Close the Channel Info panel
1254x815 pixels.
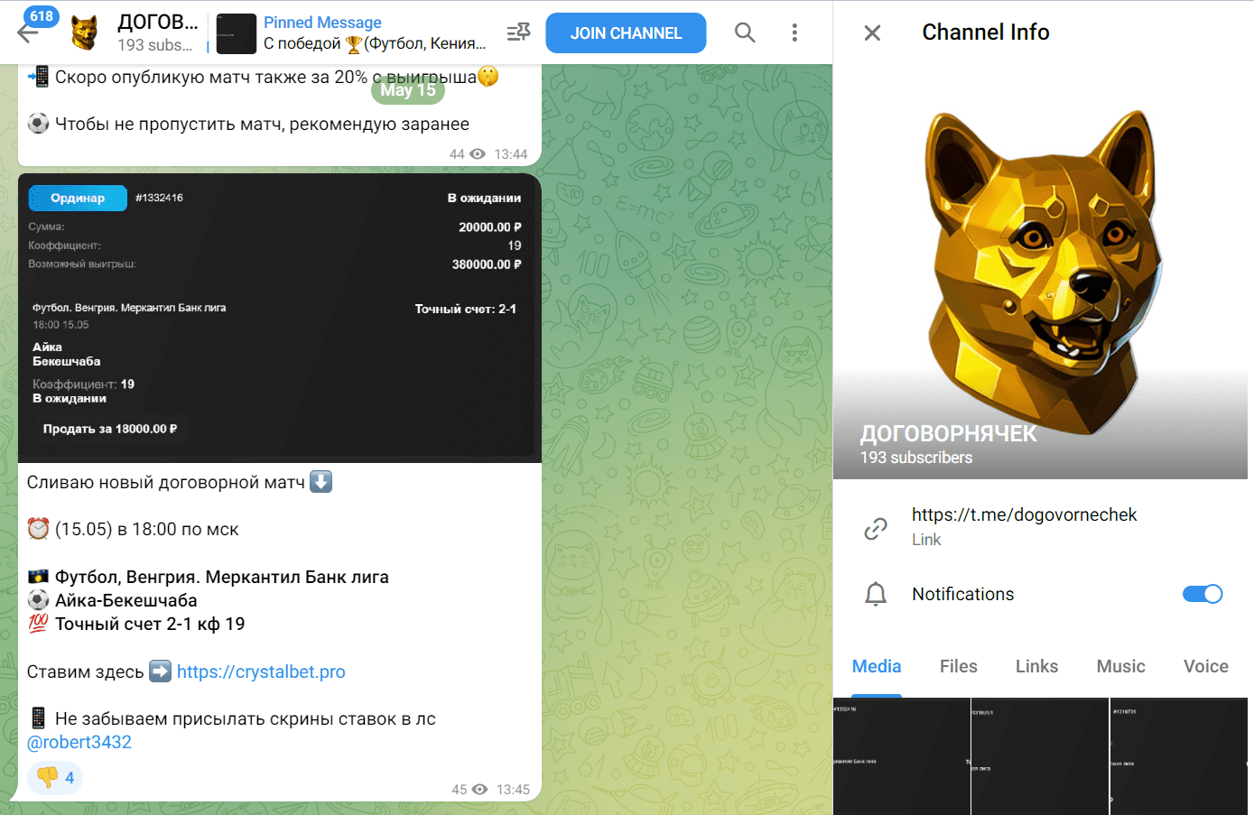pos(872,33)
